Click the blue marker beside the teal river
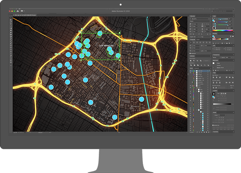 142,99
